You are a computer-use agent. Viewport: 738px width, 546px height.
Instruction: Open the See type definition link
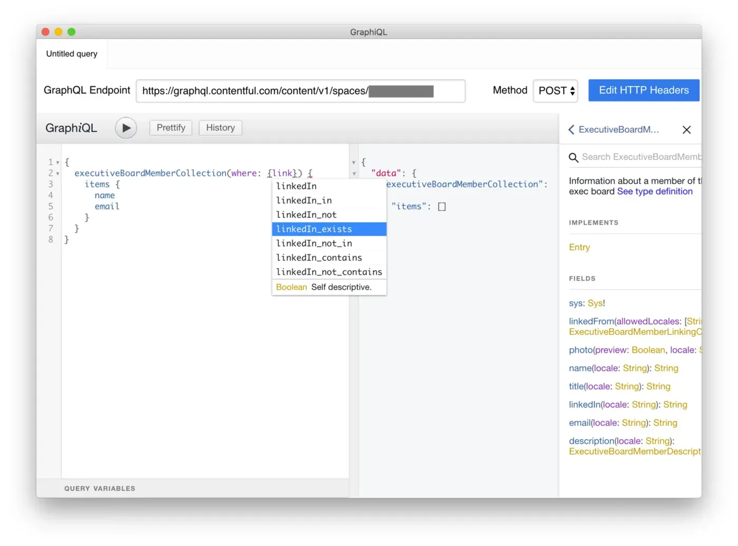click(x=655, y=191)
